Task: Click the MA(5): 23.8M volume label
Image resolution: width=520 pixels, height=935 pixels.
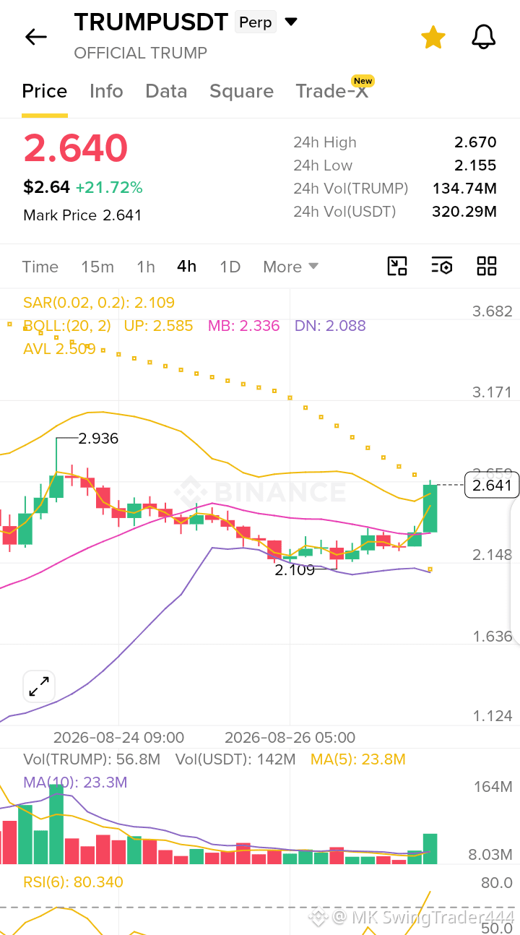Action: (x=358, y=759)
